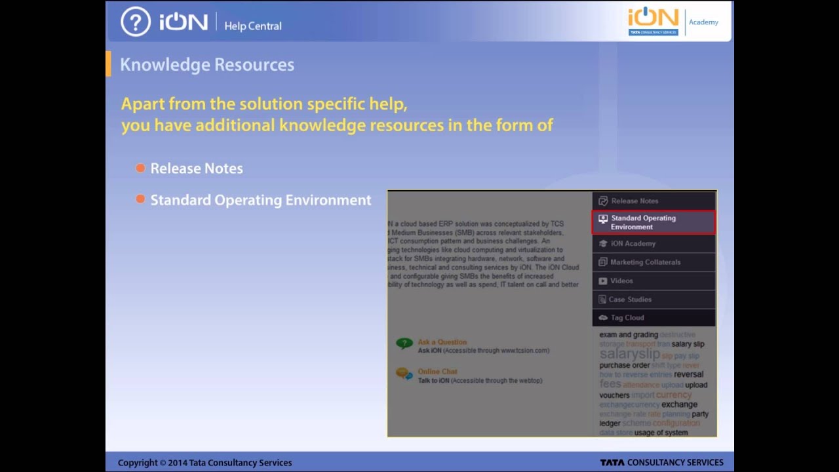Click the cloud based ERP solution paragraph
The image size is (839, 472).
(x=484, y=254)
